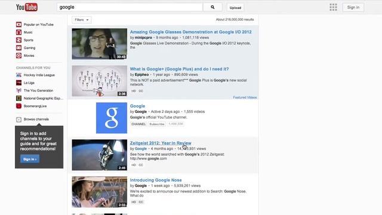Click the Music headphones icon
Image resolution: width=382 pixels, height=215 pixels.
point(19,32)
